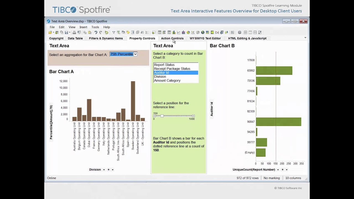This screenshot has width=354, height=199.
Task: Insert a Text Area icon
Action: pos(232,32)
